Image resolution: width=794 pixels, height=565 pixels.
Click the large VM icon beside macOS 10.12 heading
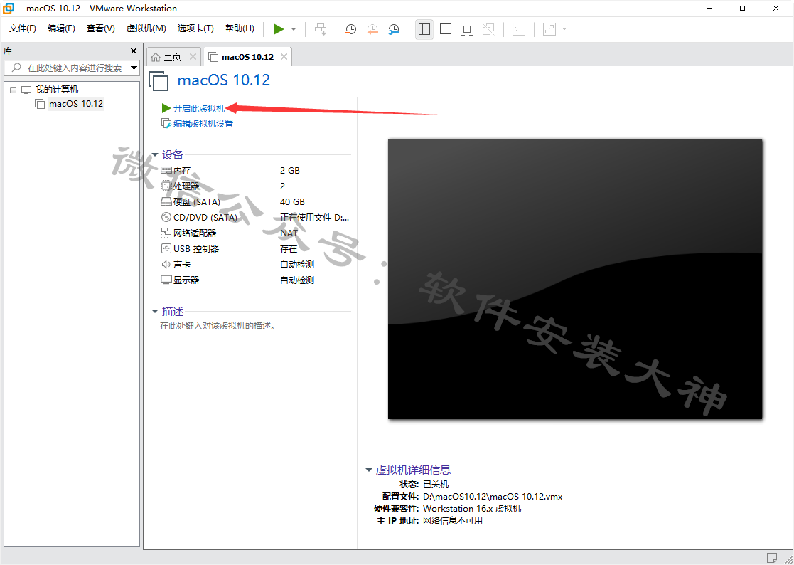159,80
